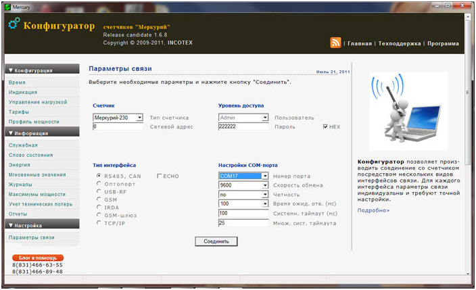The image size is (476, 290).
Task: Click the Соединить button
Action: pyautogui.click(x=216, y=241)
